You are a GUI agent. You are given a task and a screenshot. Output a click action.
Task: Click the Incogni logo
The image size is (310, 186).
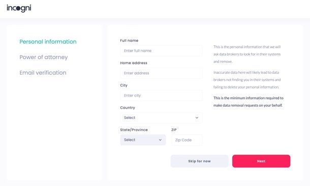pyautogui.click(x=19, y=8)
